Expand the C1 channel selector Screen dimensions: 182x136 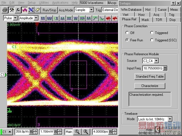click(x=10, y=132)
